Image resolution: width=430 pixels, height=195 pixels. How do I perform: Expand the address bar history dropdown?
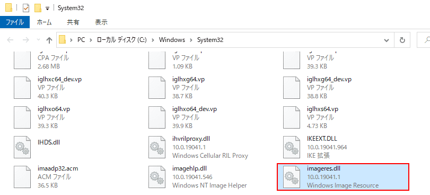pyautogui.click(x=387, y=40)
